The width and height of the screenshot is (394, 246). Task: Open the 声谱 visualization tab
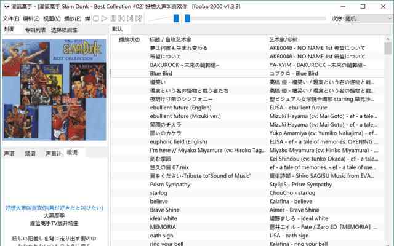(x=9, y=153)
